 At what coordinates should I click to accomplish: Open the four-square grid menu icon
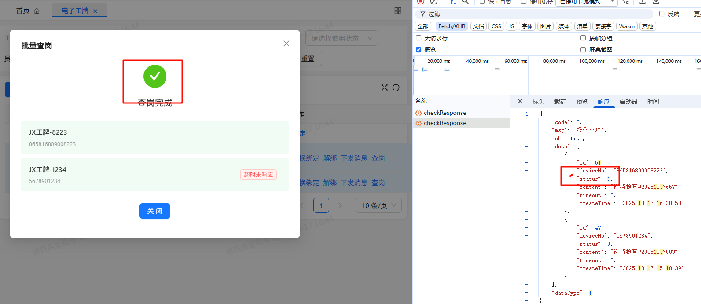[x=398, y=11]
